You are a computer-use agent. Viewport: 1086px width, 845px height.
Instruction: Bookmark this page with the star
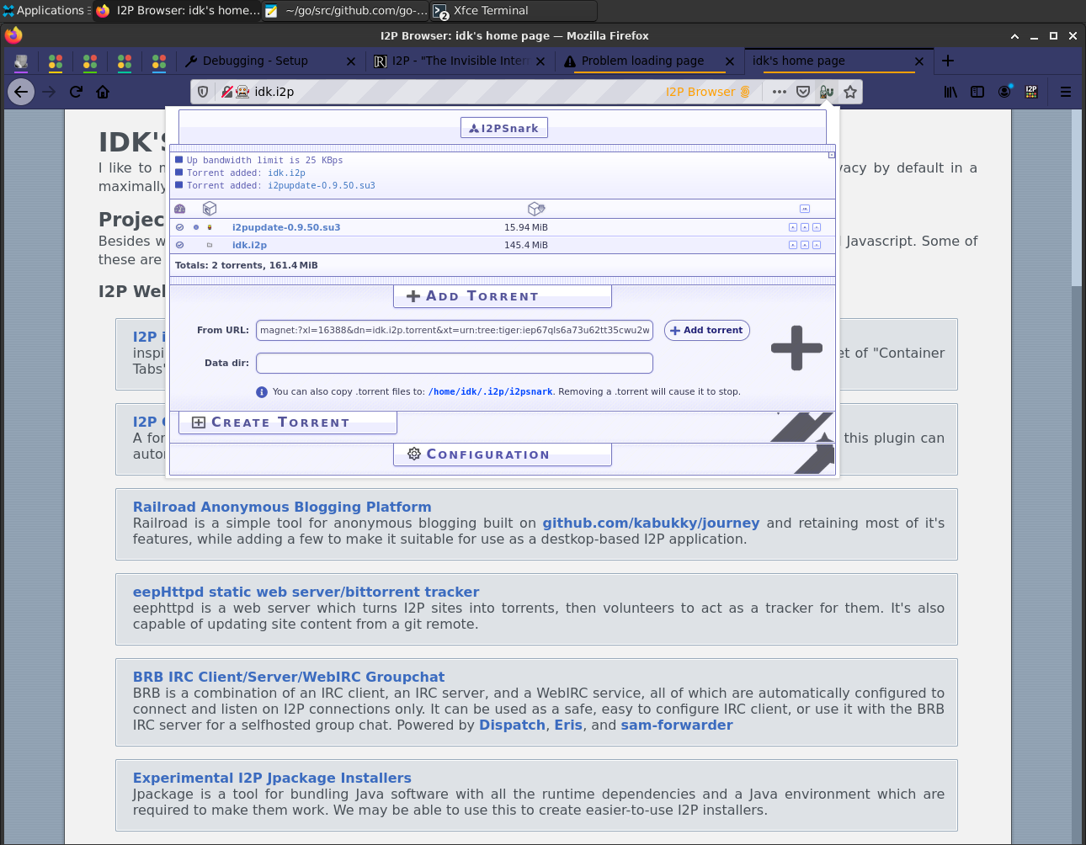850,92
